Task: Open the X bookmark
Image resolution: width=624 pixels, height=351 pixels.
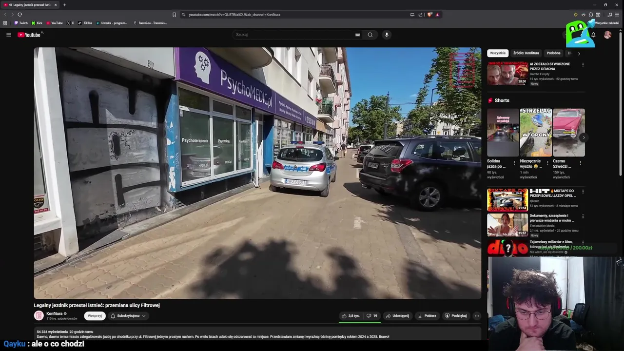Action: click(x=70, y=23)
